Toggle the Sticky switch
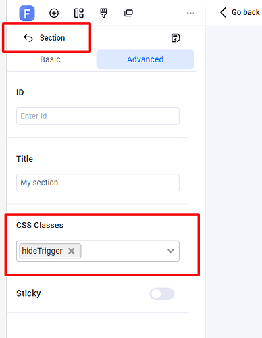The image size is (262, 338). click(x=162, y=294)
